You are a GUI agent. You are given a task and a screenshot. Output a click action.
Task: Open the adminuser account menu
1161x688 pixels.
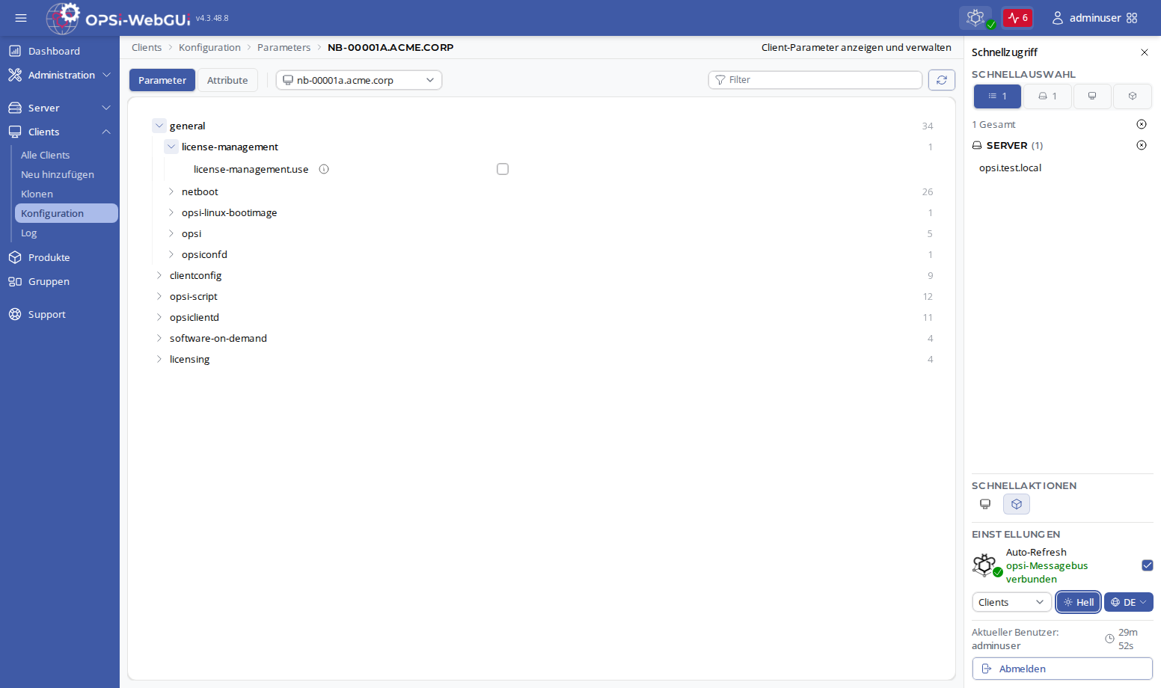1095,18
